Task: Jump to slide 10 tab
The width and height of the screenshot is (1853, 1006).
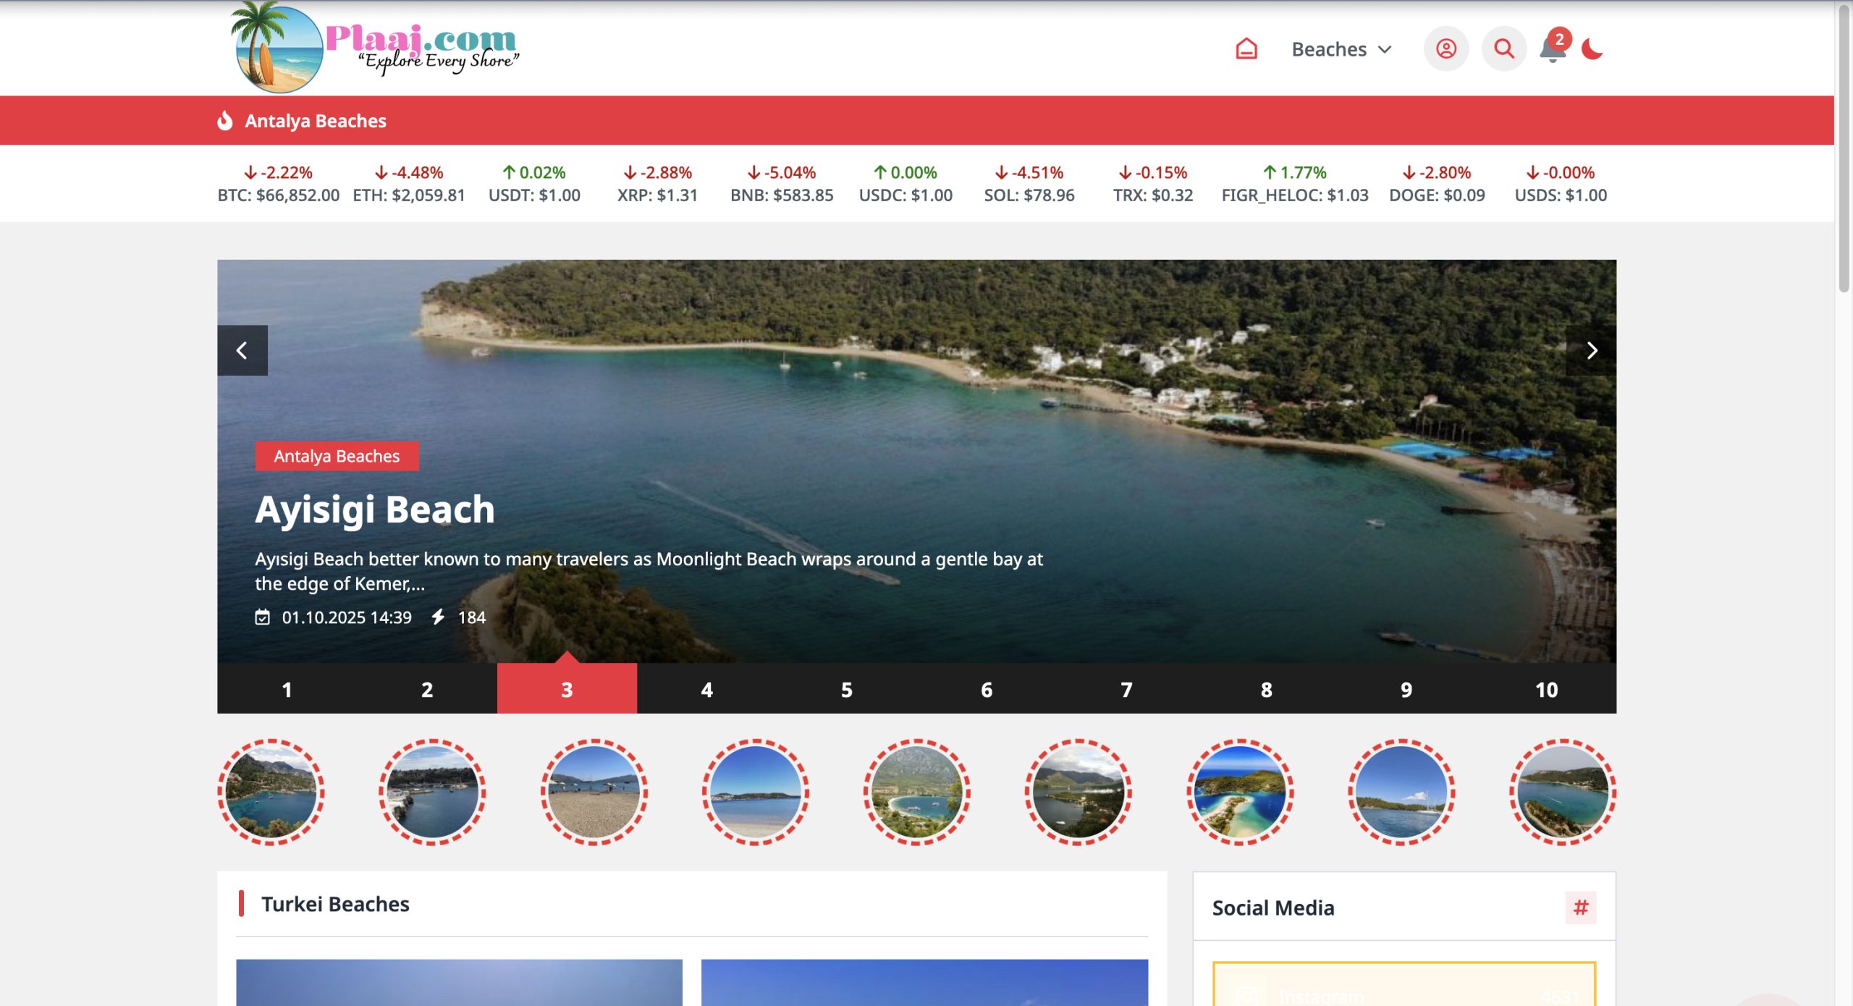Action: (x=1546, y=689)
